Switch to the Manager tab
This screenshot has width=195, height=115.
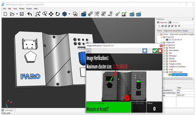coord(174,23)
